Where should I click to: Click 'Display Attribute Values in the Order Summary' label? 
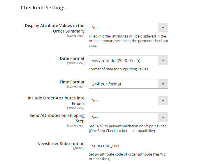tap(55, 28)
